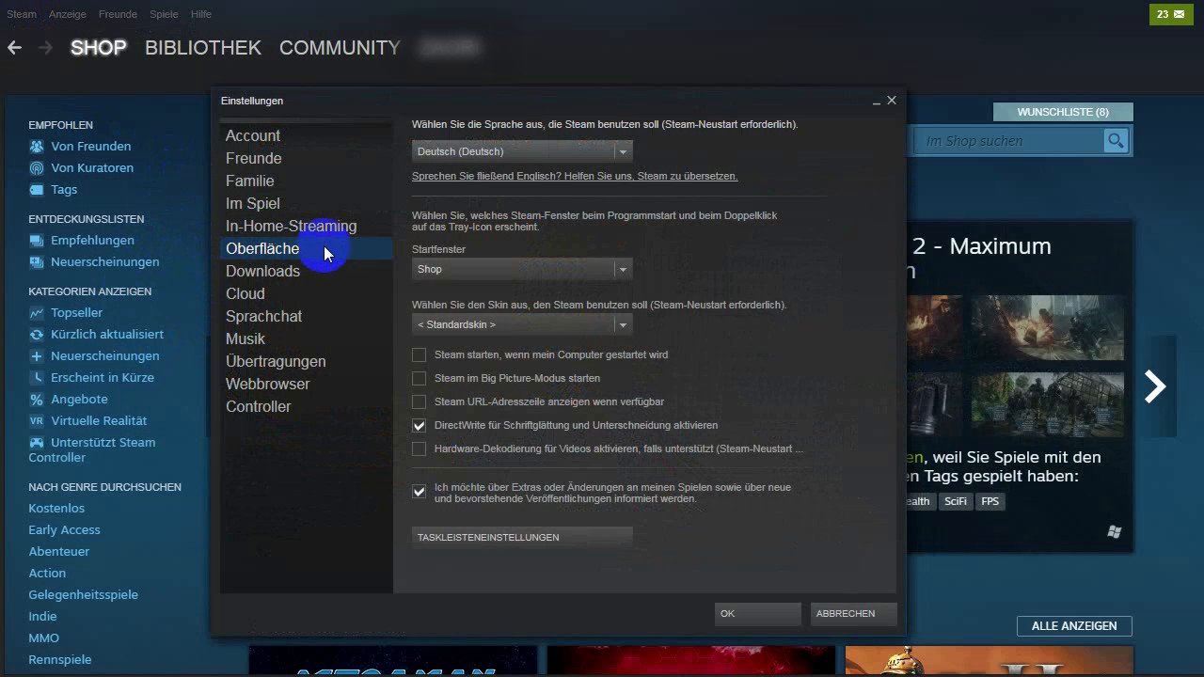This screenshot has width=1204, height=677.
Task: Click the Kürzlich aktualisiert refresh icon
Action: (36, 335)
